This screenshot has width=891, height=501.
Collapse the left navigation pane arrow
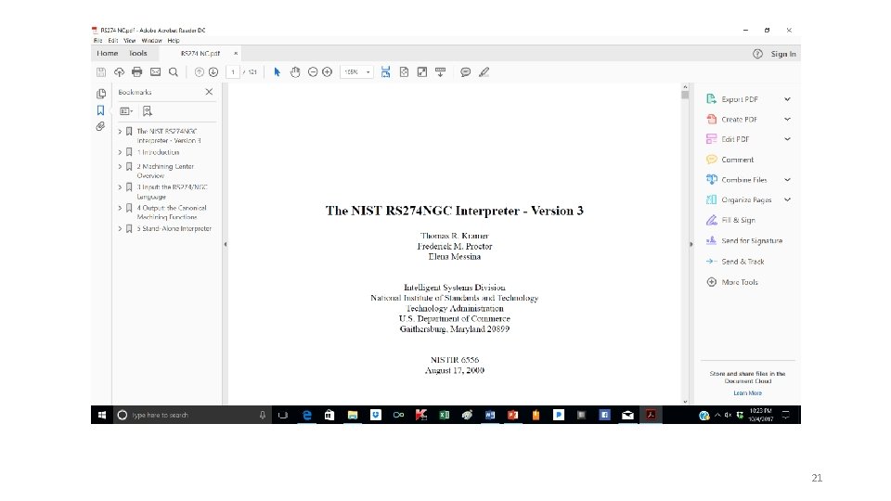point(225,244)
